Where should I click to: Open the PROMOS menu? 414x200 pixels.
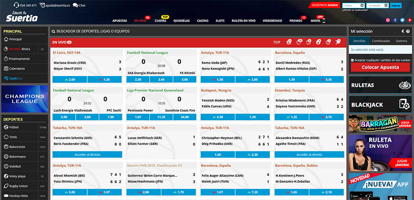coord(296,21)
